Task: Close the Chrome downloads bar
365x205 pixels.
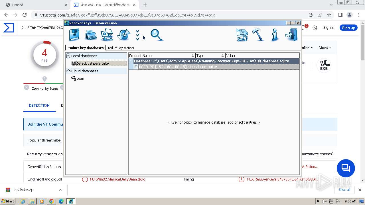Action: [360, 190]
